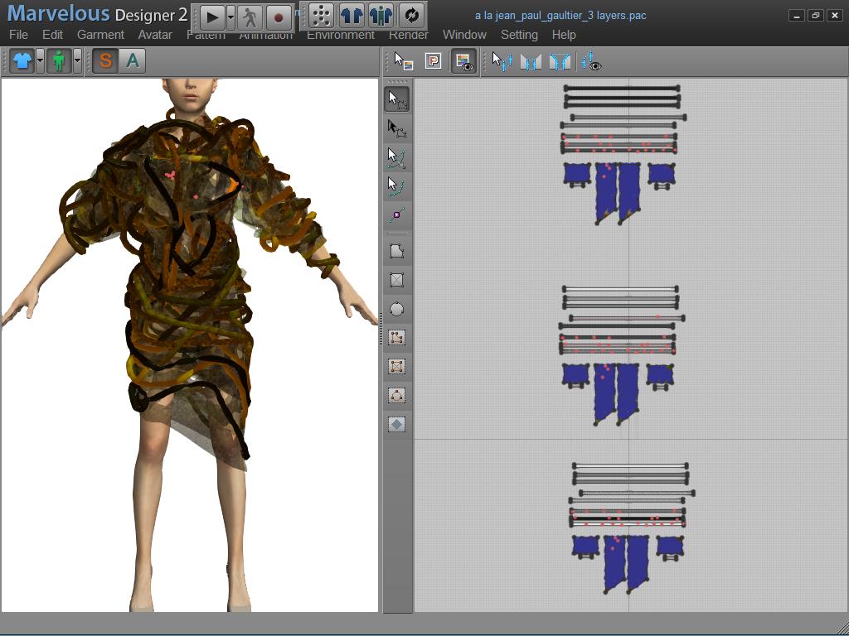This screenshot has height=636, width=849.
Task: Open dropdown next to blue shirt icon
Action: click(x=40, y=60)
